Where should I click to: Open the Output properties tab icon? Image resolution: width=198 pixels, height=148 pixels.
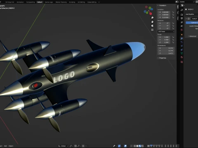(182, 18)
